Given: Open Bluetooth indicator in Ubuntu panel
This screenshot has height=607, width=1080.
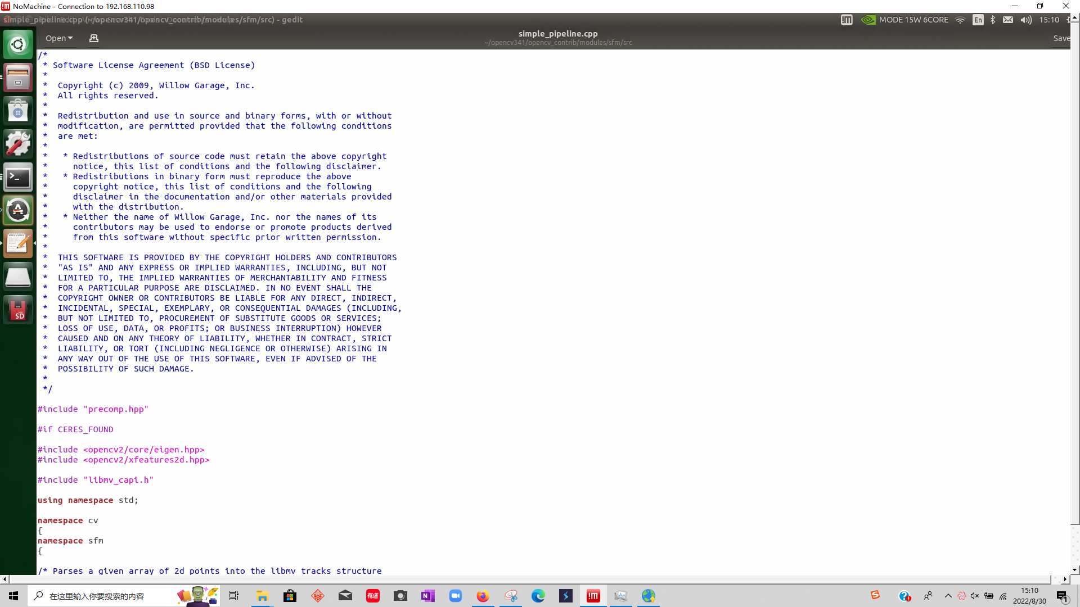Looking at the screenshot, I should pos(993,20).
